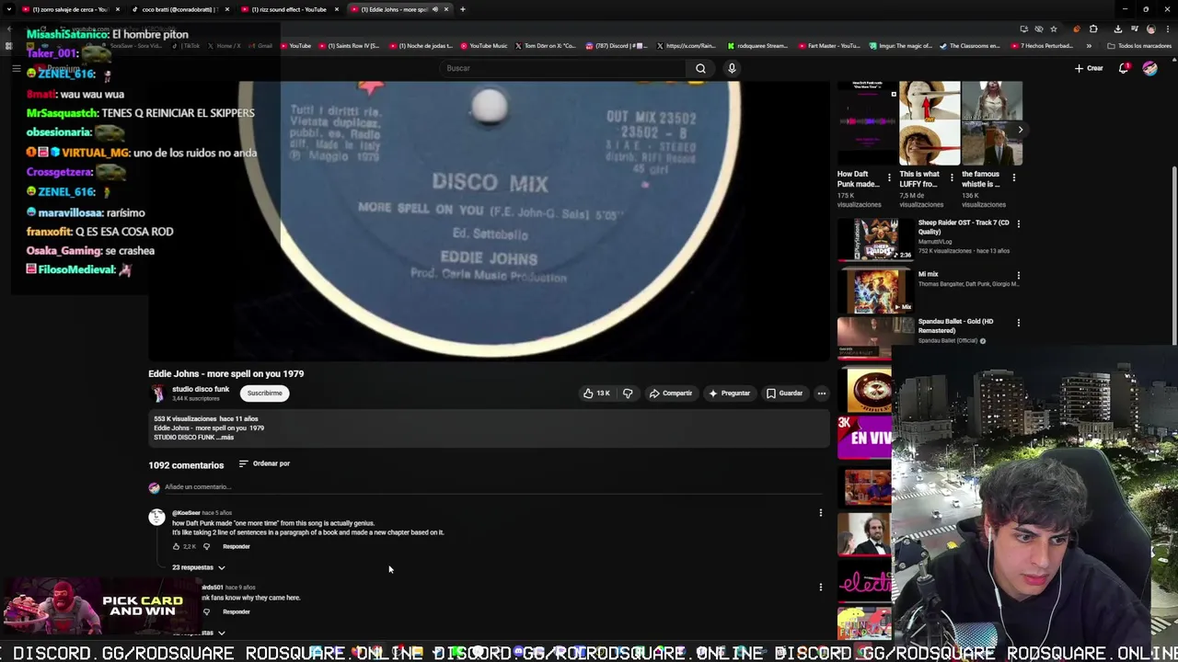Open the Preguntar AI button
This screenshot has height=662, width=1178.
[x=728, y=394]
